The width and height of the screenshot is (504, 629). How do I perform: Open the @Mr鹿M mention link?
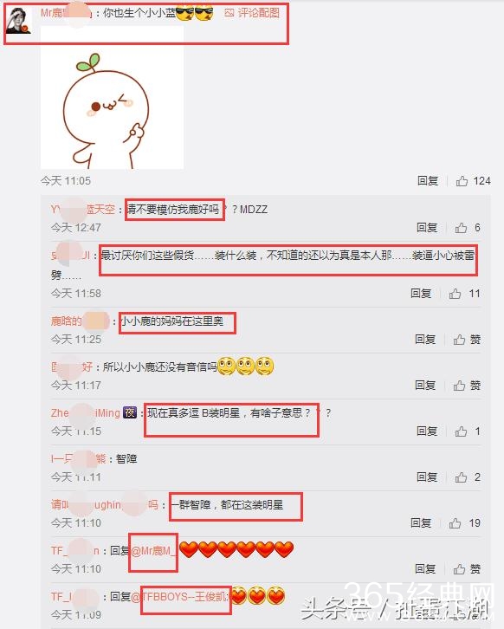[152, 551]
